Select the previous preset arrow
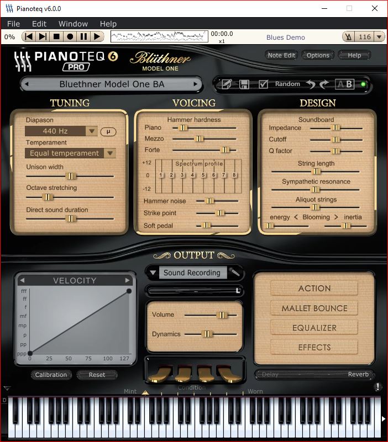The image size is (388, 442). 27,84
